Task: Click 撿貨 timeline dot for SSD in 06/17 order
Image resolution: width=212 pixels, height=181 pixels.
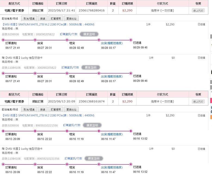Action: pyautogui.click(x=35, y=40)
